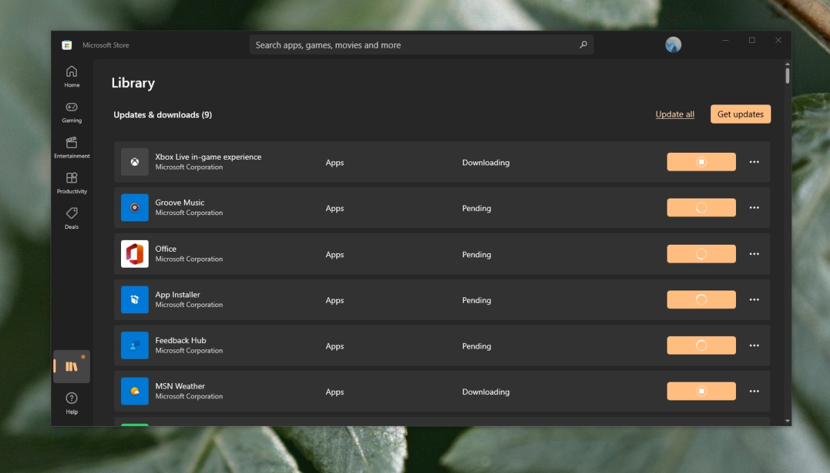Click the MSN Weather app icon

click(x=135, y=391)
